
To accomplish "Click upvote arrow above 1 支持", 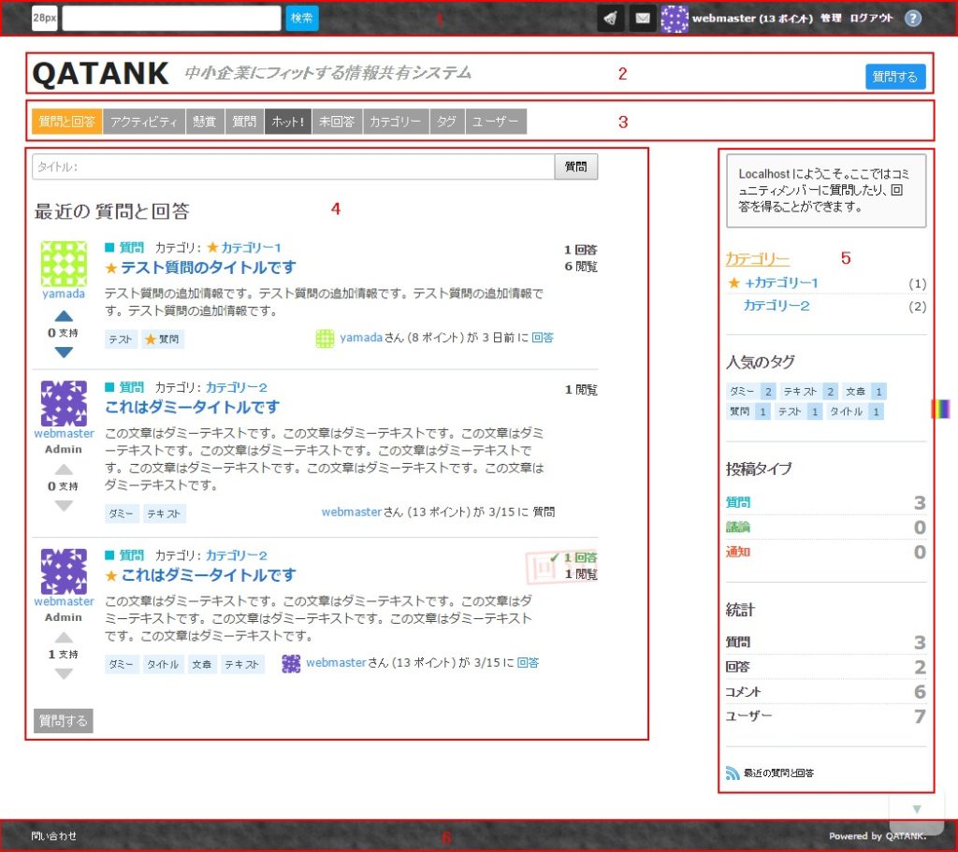I will [x=64, y=638].
